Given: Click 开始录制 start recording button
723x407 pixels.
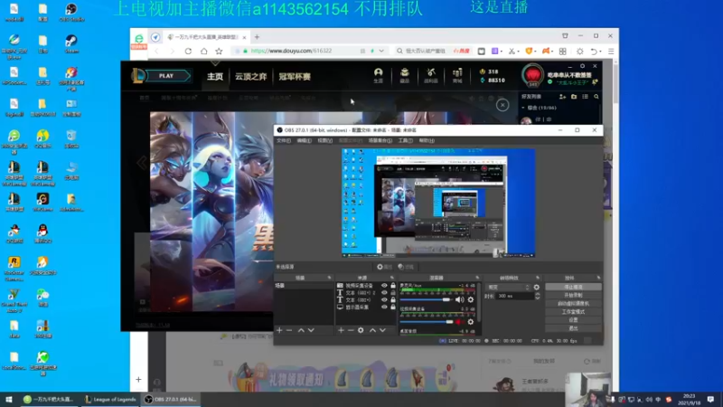Looking at the screenshot, I should [x=573, y=296].
